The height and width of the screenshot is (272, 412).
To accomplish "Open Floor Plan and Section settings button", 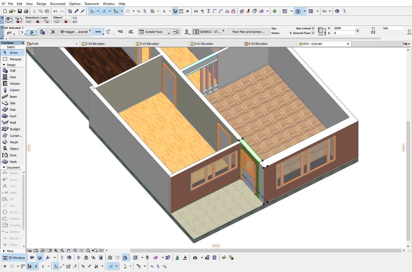I will pyautogui.click(x=249, y=32).
